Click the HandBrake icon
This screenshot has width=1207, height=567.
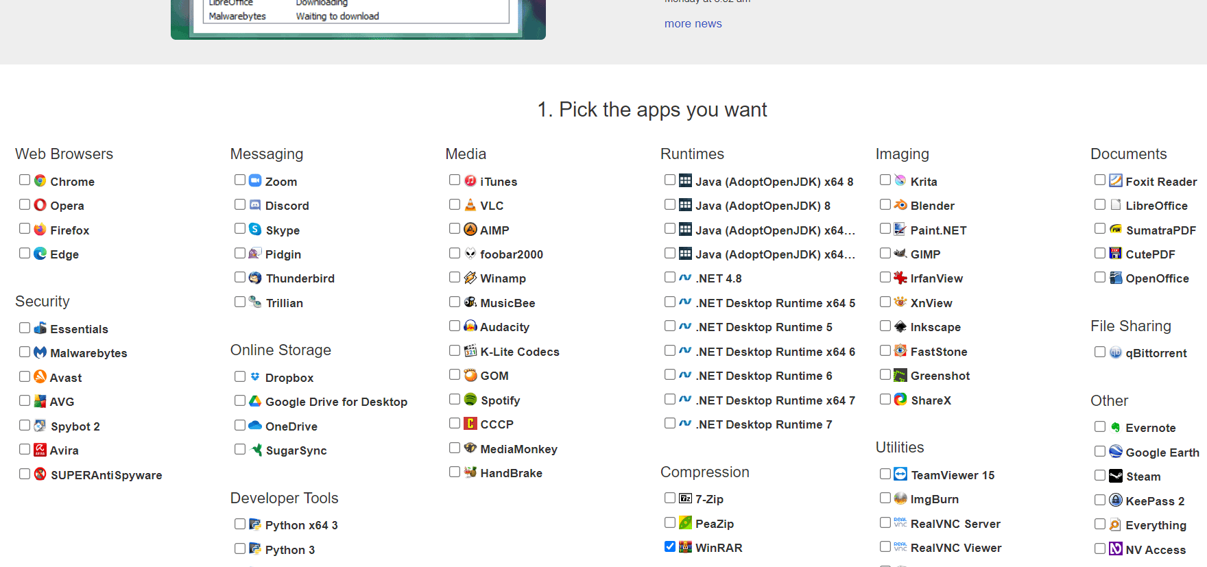470,472
